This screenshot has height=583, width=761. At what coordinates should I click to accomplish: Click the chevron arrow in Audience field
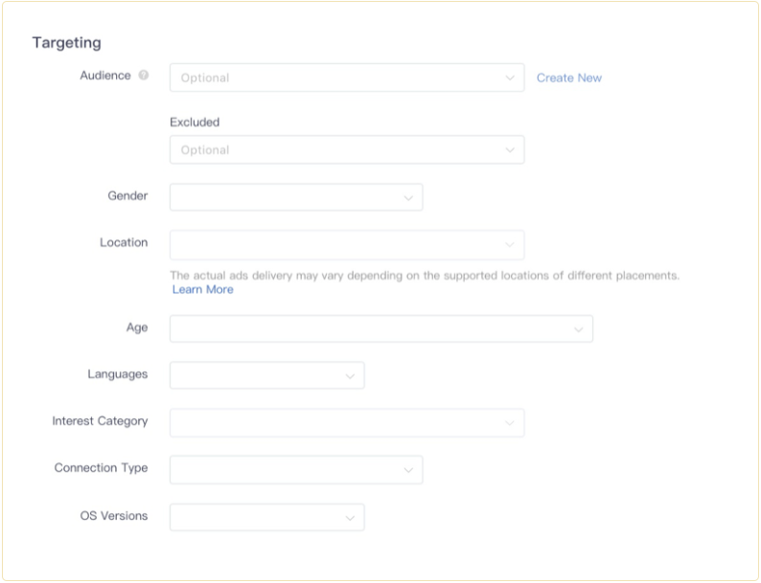tap(510, 78)
